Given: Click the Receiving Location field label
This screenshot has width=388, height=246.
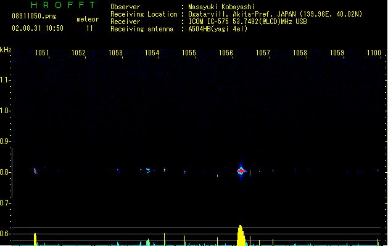Looking at the screenshot, I should click(x=144, y=14).
